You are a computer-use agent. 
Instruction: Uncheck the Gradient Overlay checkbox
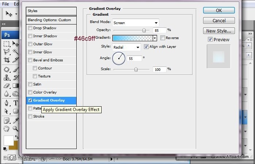pos(30,100)
